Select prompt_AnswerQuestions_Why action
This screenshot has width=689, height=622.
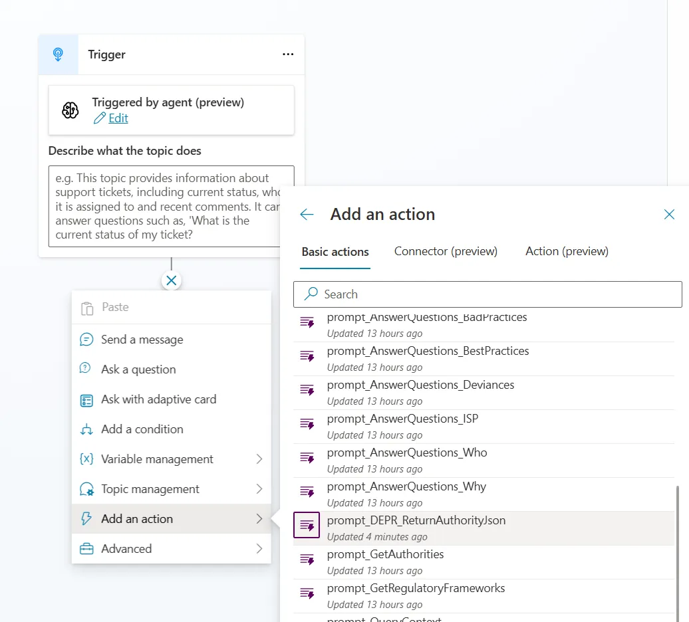[483, 494]
